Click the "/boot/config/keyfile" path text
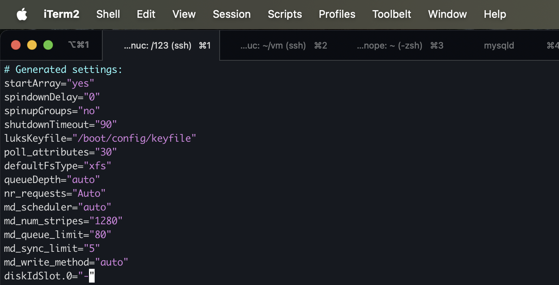559x285 pixels. point(134,138)
